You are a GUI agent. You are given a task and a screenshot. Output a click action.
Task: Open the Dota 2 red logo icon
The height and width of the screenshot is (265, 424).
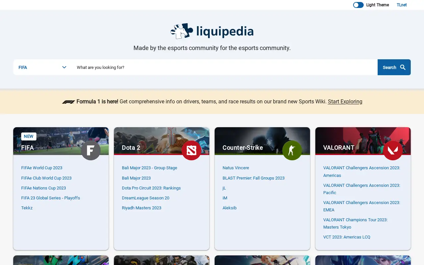coord(191,150)
